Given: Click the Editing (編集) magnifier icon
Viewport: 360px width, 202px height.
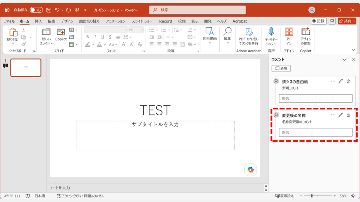Looking at the screenshot, I should tap(227, 32).
